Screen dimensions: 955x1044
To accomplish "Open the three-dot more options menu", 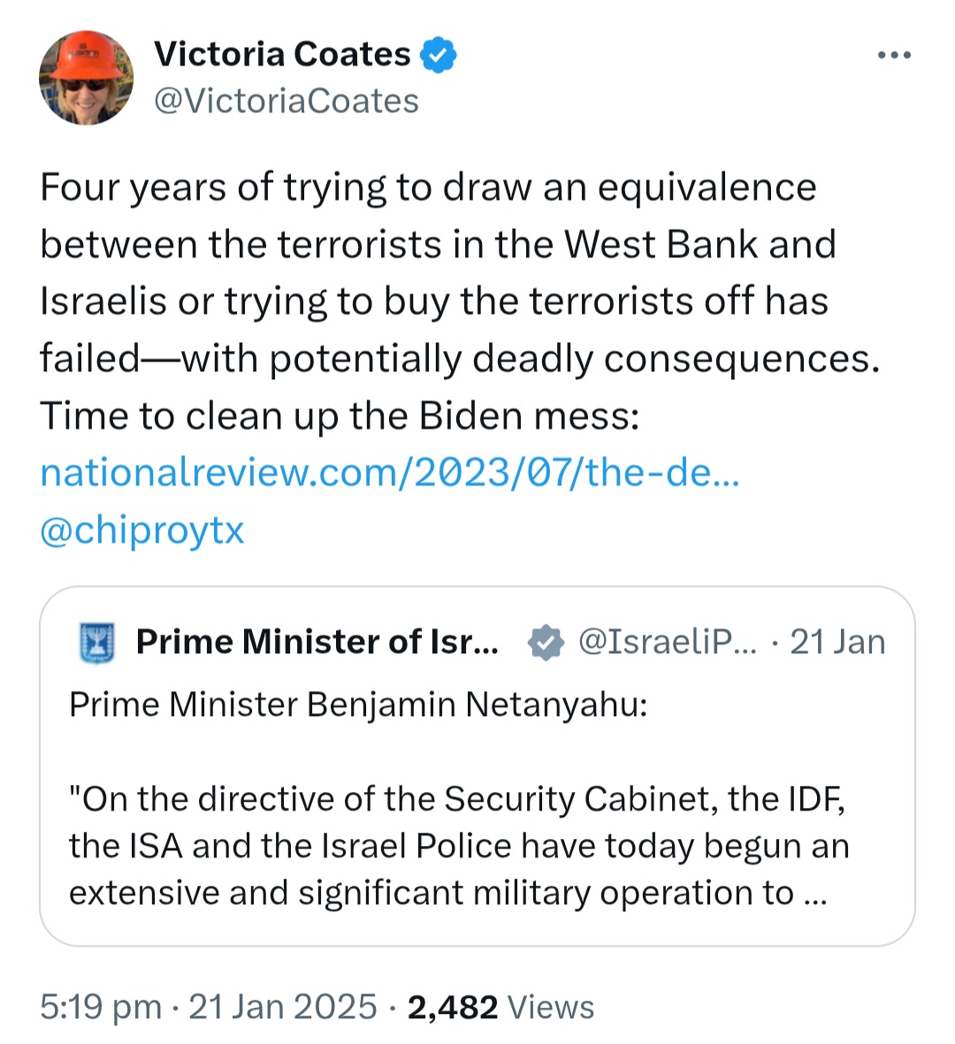I will [894, 56].
